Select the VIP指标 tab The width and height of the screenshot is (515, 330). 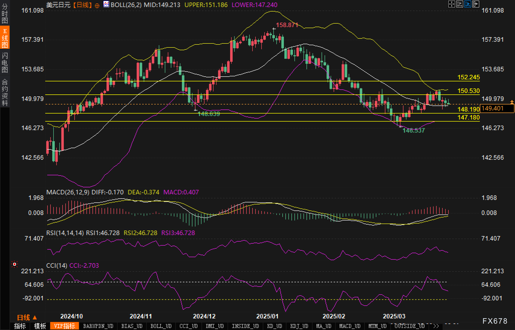point(65,326)
